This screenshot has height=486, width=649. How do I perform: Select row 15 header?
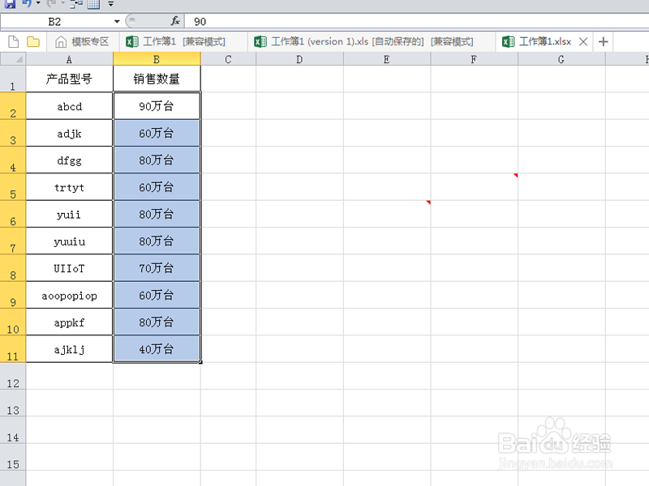(13, 457)
